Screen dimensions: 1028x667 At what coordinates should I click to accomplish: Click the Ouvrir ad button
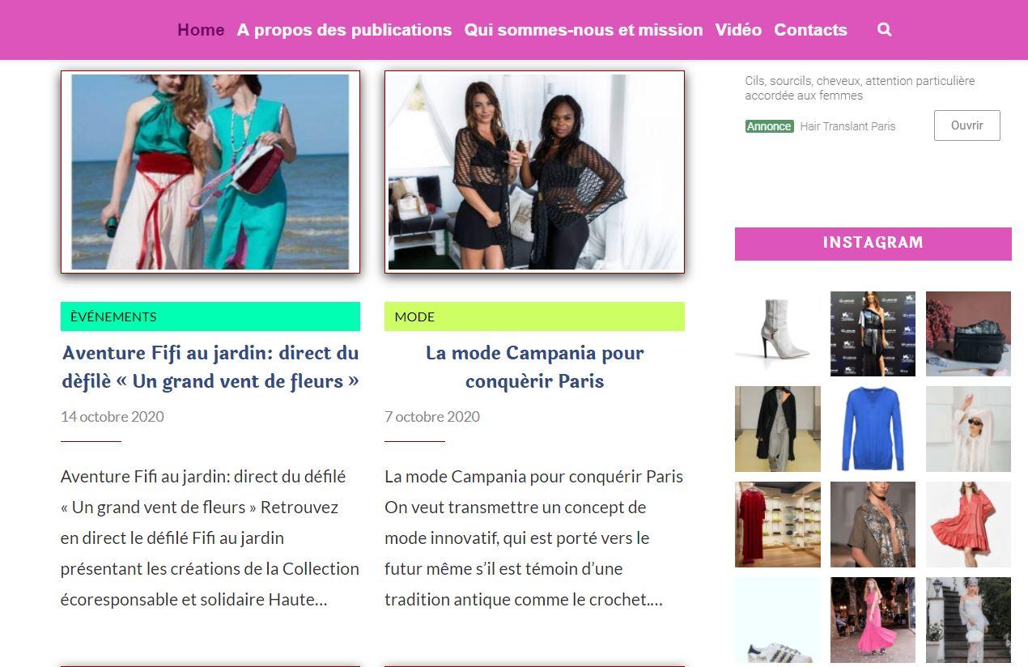point(966,125)
